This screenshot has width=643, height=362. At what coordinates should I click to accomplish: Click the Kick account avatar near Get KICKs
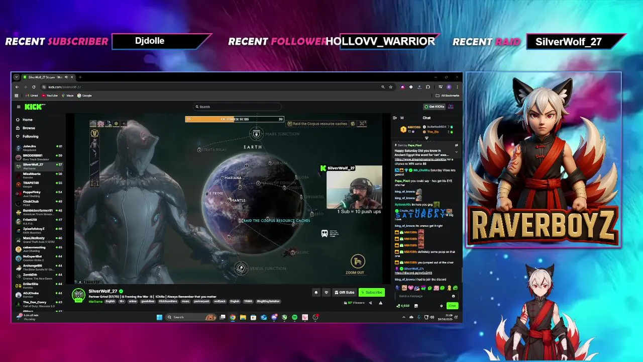[x=451, y=107]
